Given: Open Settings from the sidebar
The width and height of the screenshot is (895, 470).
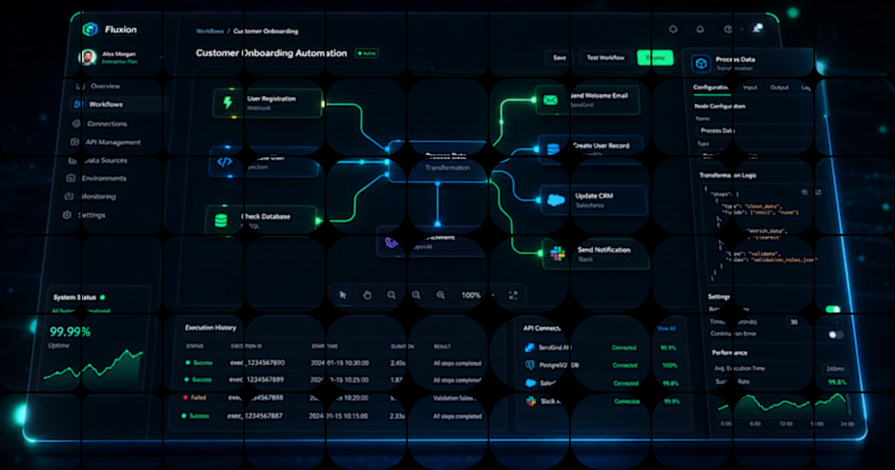Looking at the screenshot, I should [x=92, y=215].
